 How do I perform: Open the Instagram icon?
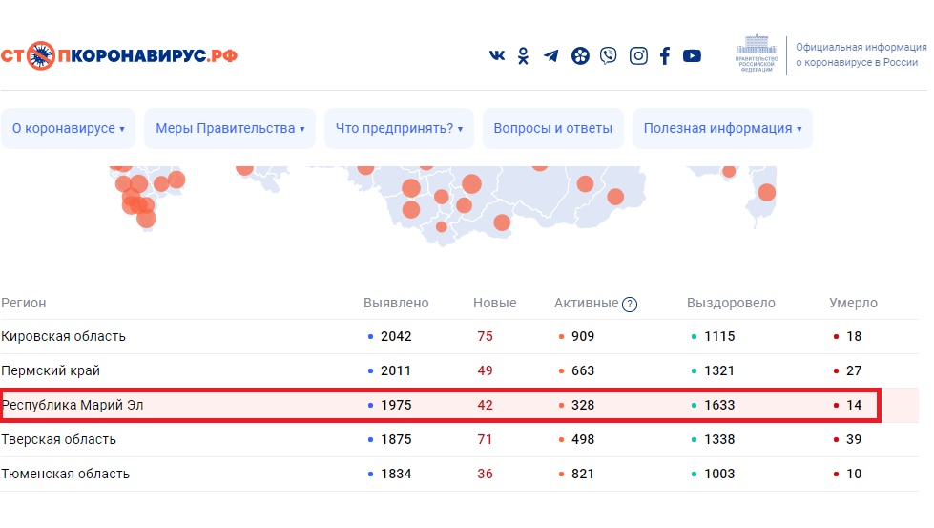pos(638,56)
